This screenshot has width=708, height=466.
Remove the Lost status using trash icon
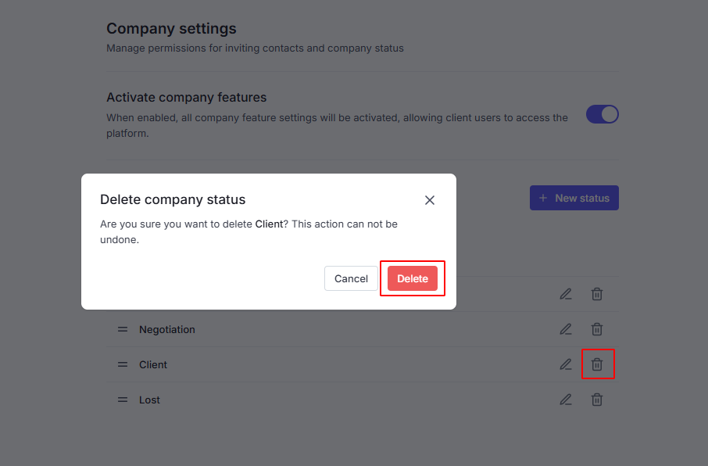(x=597, y=400)
